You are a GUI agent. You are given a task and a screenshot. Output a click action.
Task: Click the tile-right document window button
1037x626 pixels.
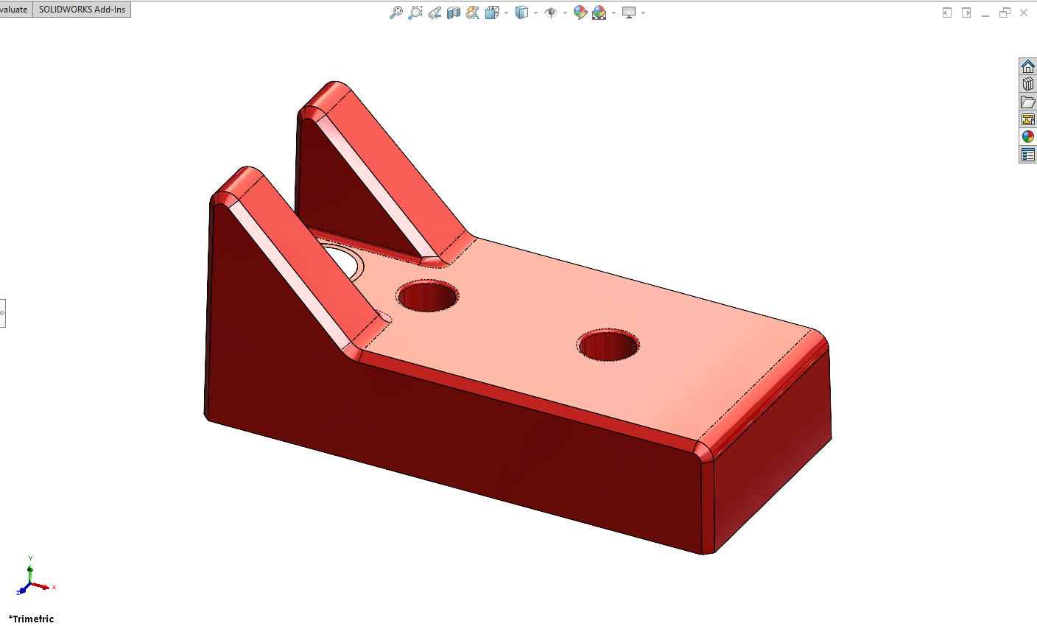pos(966,13)
